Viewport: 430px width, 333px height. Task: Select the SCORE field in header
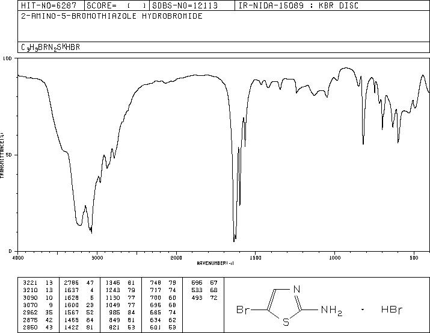pyautogui.click(x=117, y=5)
